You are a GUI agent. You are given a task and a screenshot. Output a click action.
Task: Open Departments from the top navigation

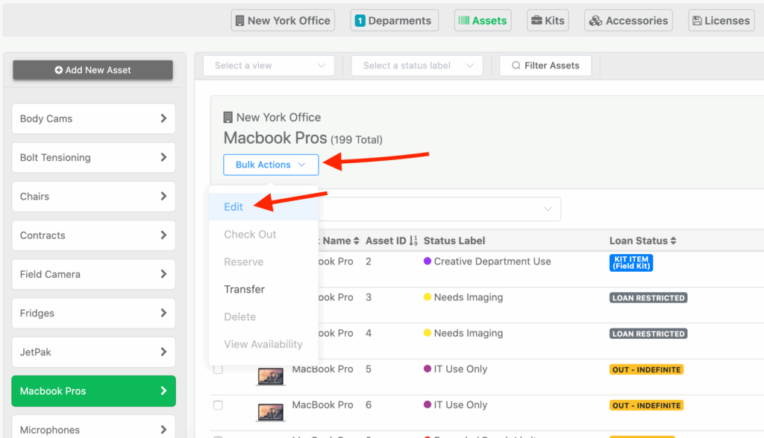tap(394, 20)
